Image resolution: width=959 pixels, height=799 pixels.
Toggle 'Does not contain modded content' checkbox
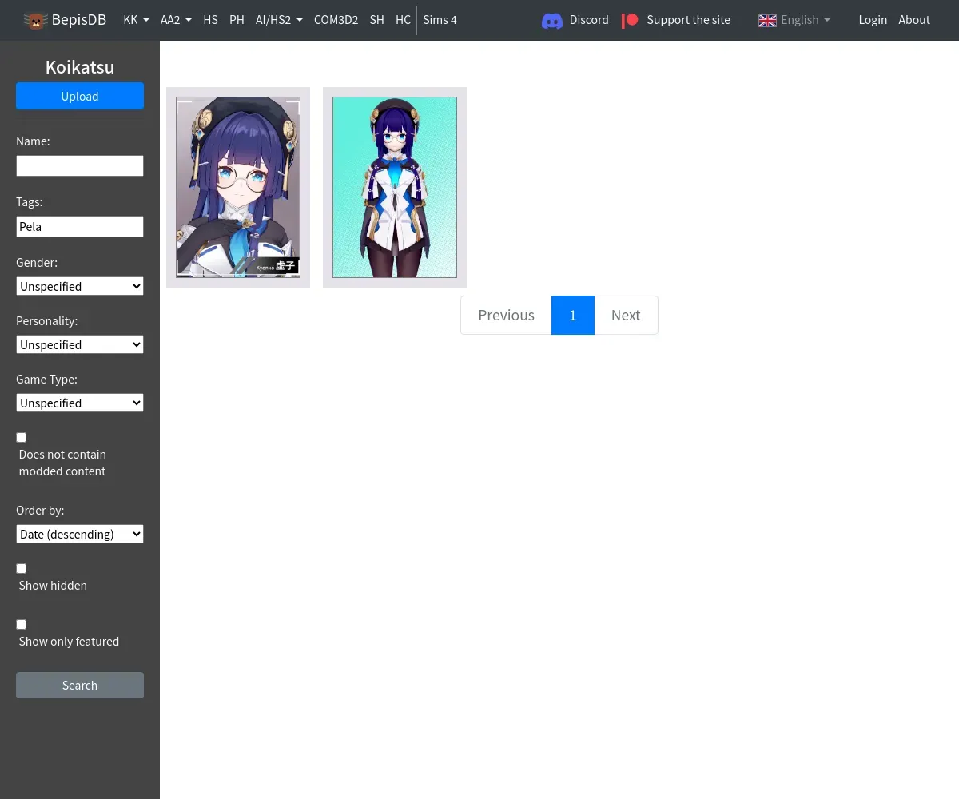pos(22,437)
